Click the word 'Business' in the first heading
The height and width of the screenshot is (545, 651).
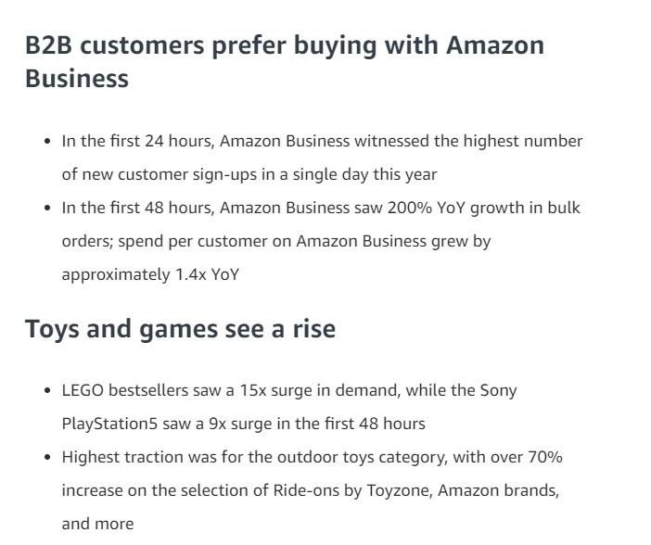click(77, 79)
